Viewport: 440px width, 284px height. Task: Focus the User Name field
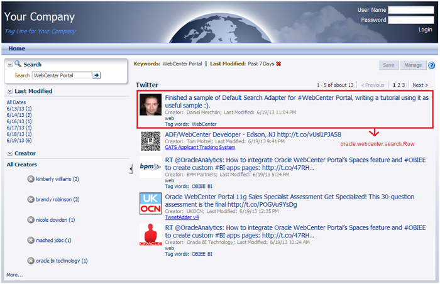(411, 10)
